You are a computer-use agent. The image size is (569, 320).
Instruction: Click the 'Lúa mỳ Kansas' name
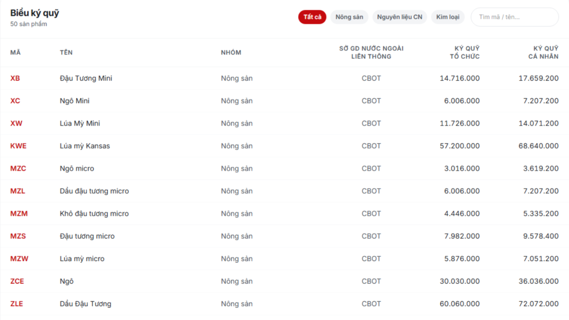click(x=84, y=146)
